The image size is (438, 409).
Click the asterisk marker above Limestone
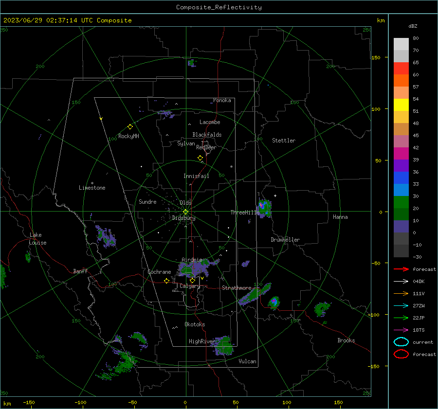coord(92,183)
